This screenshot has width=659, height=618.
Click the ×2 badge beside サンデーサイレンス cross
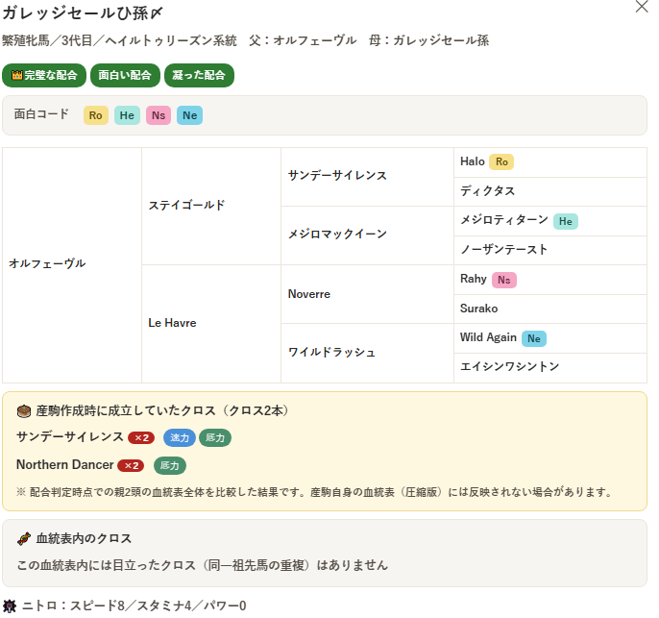coord(141,437)
